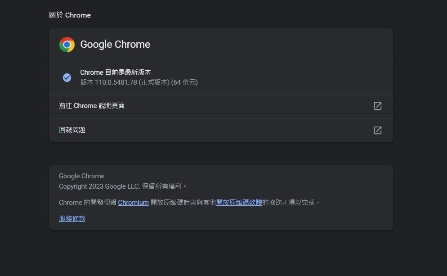Click external link icon beside Chrome 說明頁面
The height and width of the screenshot is (276, 447).
(377, 106)
